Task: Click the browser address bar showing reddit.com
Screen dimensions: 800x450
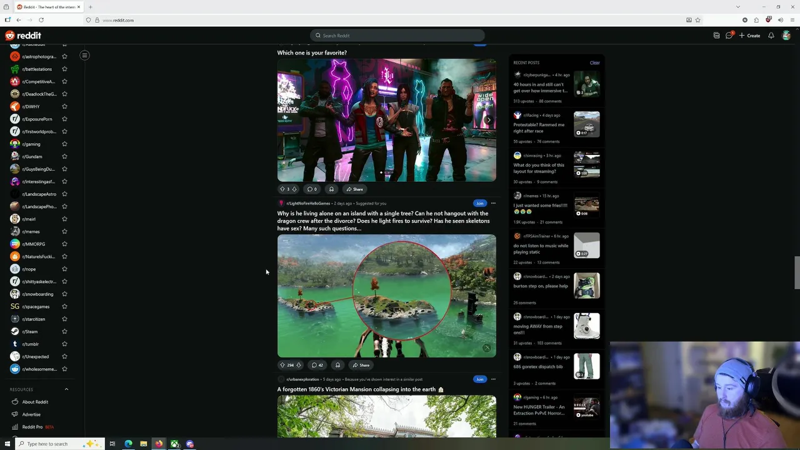Action: coord(394,20)
